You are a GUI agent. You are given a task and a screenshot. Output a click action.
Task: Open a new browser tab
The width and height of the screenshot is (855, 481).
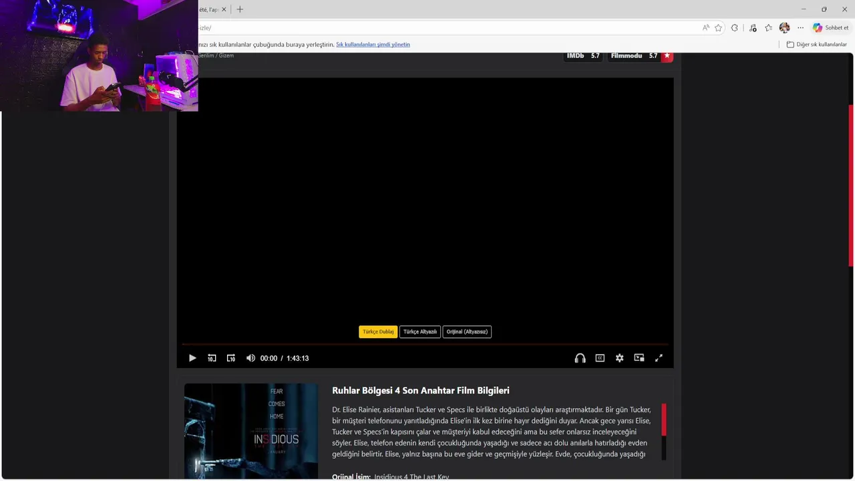point(240,9)
